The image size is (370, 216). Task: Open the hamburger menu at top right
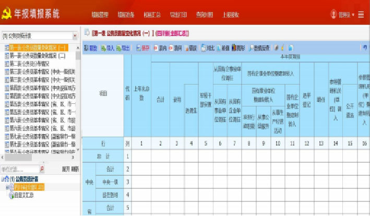pos(361,15)
